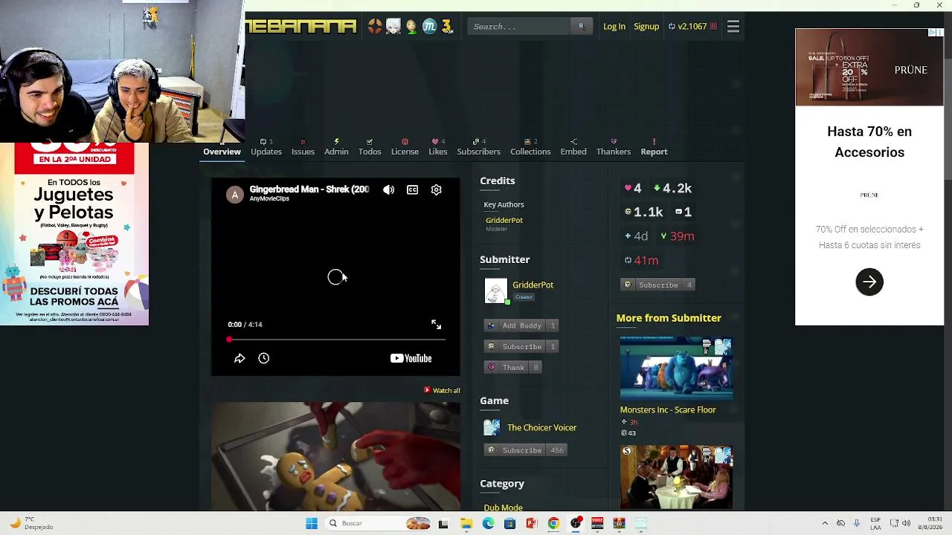Image resolution: width=952 pixels, height=535 pixels.
Task: Open the Dub Mode category link
Action: point(504,508)
